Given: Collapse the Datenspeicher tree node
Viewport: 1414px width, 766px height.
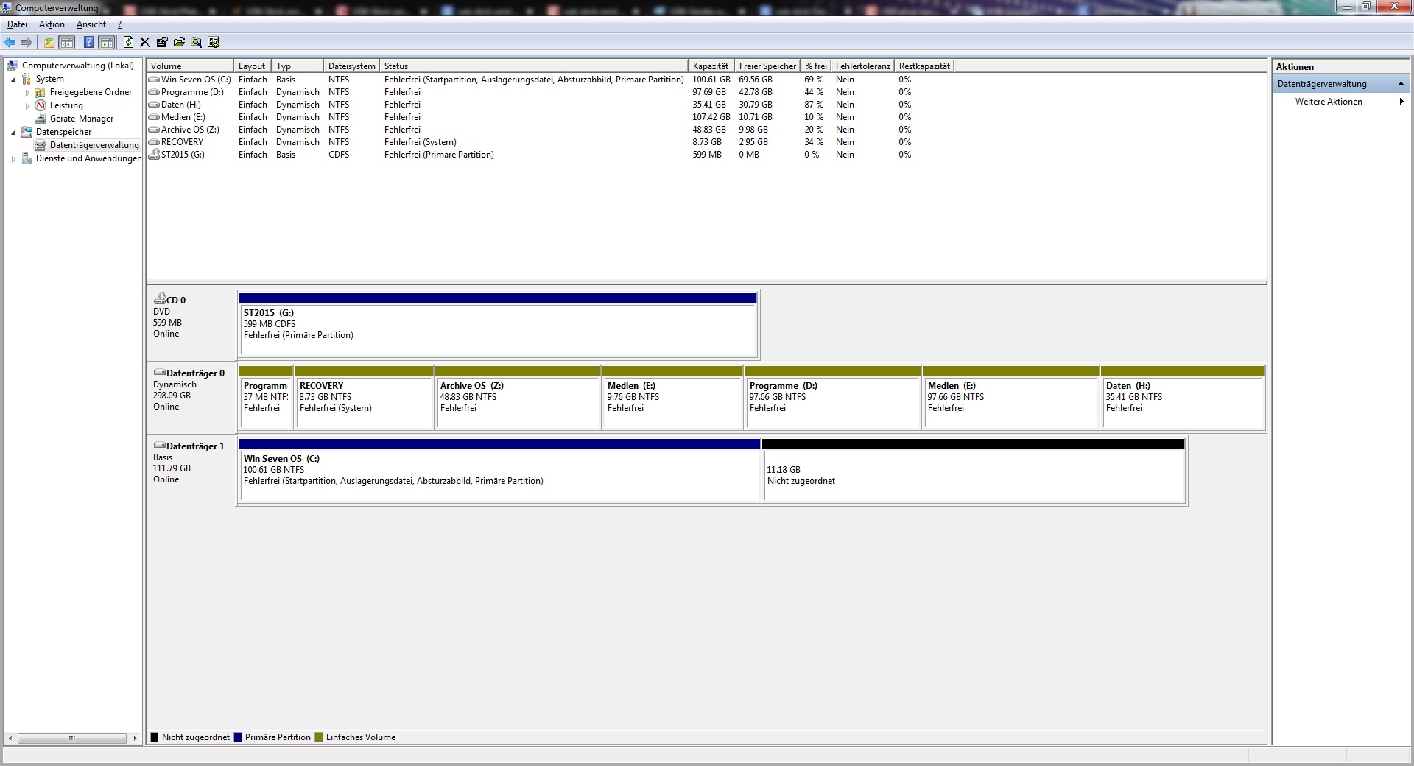Looking at the screenshot, I should pyautogui.click(x=13, y=133).
